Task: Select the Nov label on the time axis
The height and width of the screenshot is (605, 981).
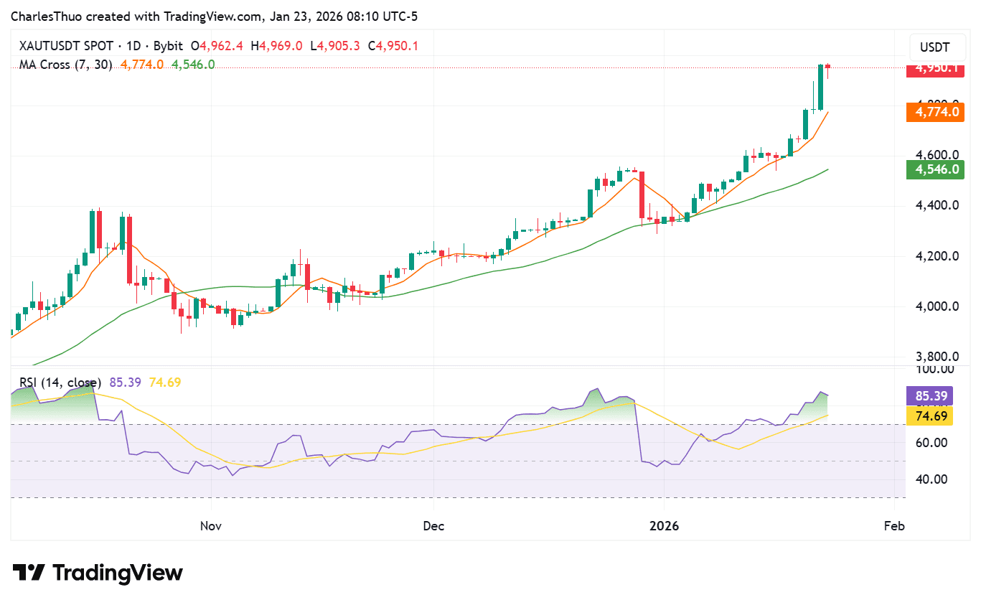Action: [x=210, y=525]
